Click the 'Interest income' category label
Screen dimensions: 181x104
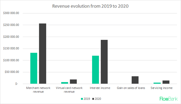(x=100, y=88)
